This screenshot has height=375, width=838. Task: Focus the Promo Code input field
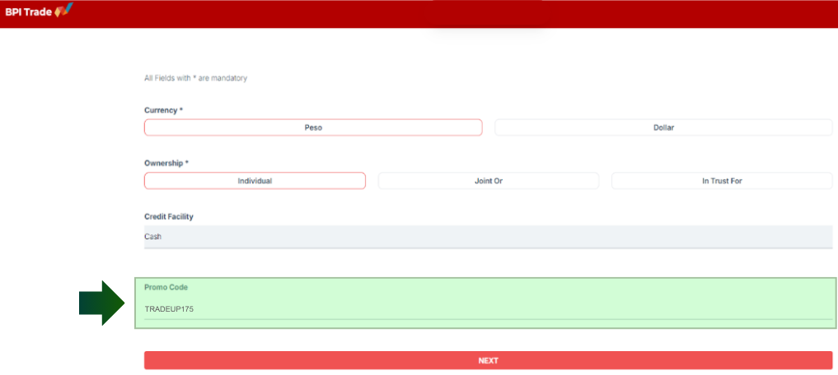(x=489, y=309)
